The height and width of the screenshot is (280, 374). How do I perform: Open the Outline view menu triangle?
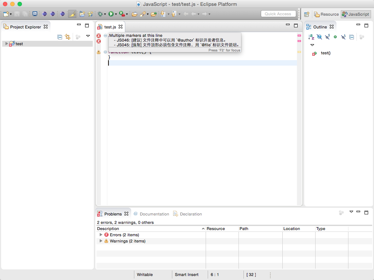click(312, 45)
